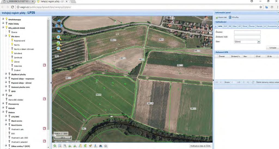
Task: Collapse the Vyhledávání panel with its chevron
Action: point(278,22)
